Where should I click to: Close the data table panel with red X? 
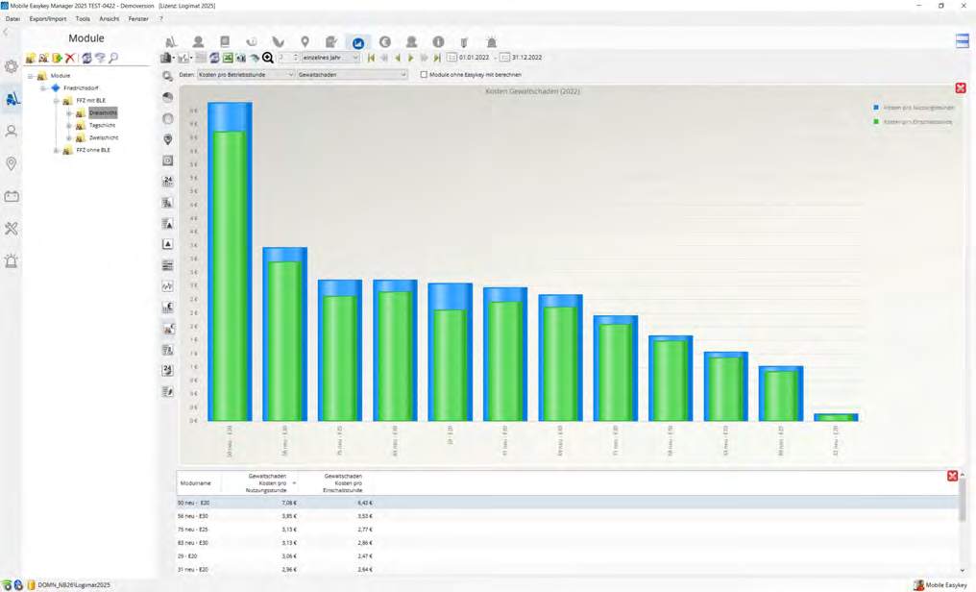pos(952,477)
